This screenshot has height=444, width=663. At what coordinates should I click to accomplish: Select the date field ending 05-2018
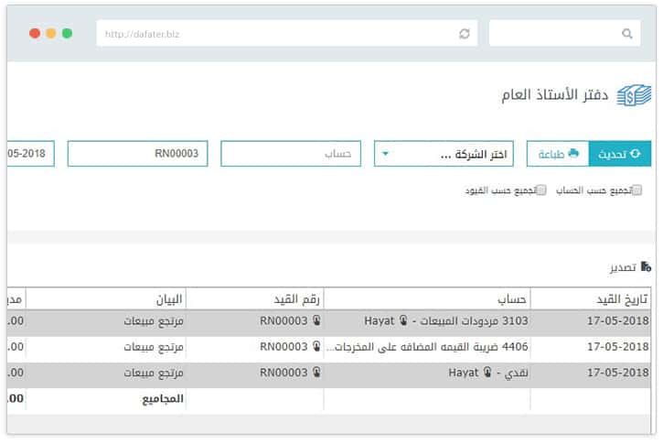(x=30, y=154)
